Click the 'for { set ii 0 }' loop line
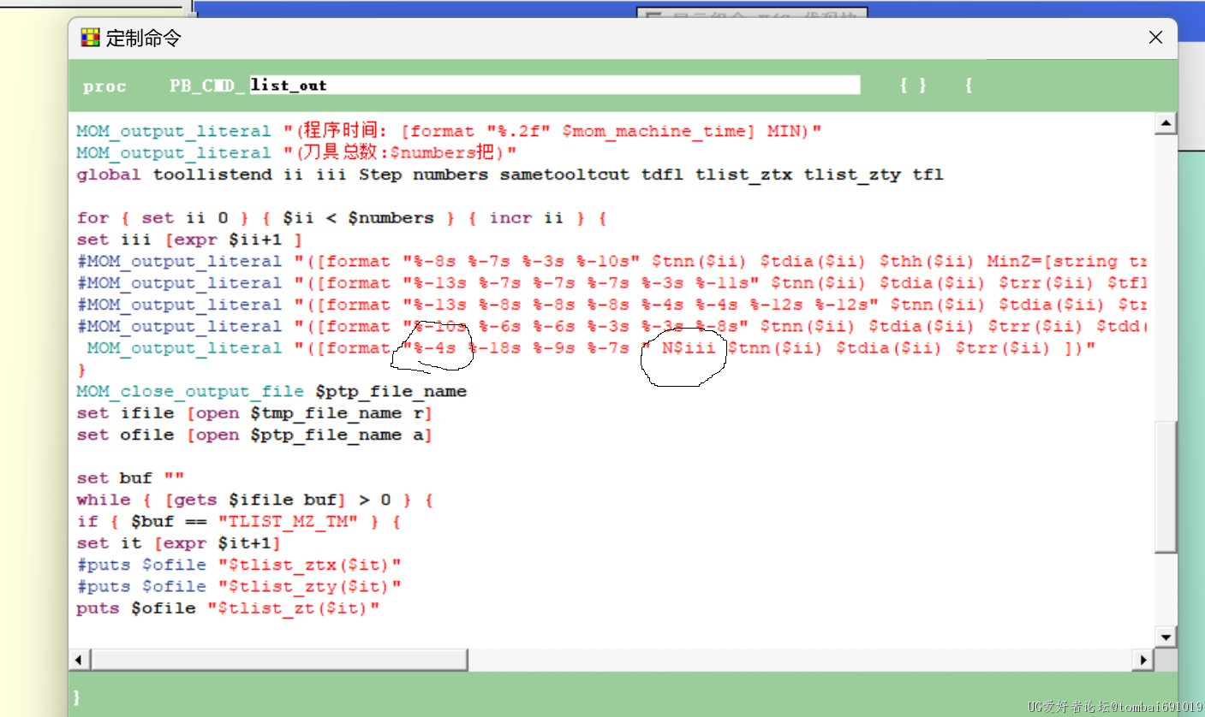The height and width of the screenshot is (717, 1205). coord(342,218)
